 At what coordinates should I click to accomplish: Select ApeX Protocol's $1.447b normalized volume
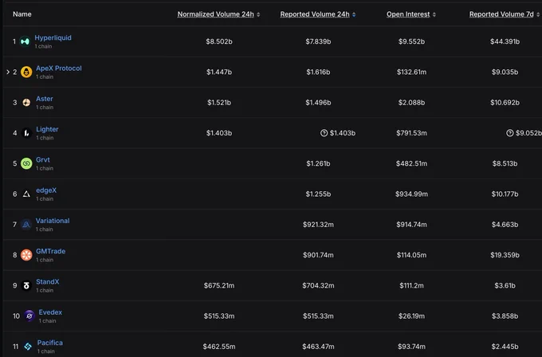pyautogui.click(x=219, y=72)
